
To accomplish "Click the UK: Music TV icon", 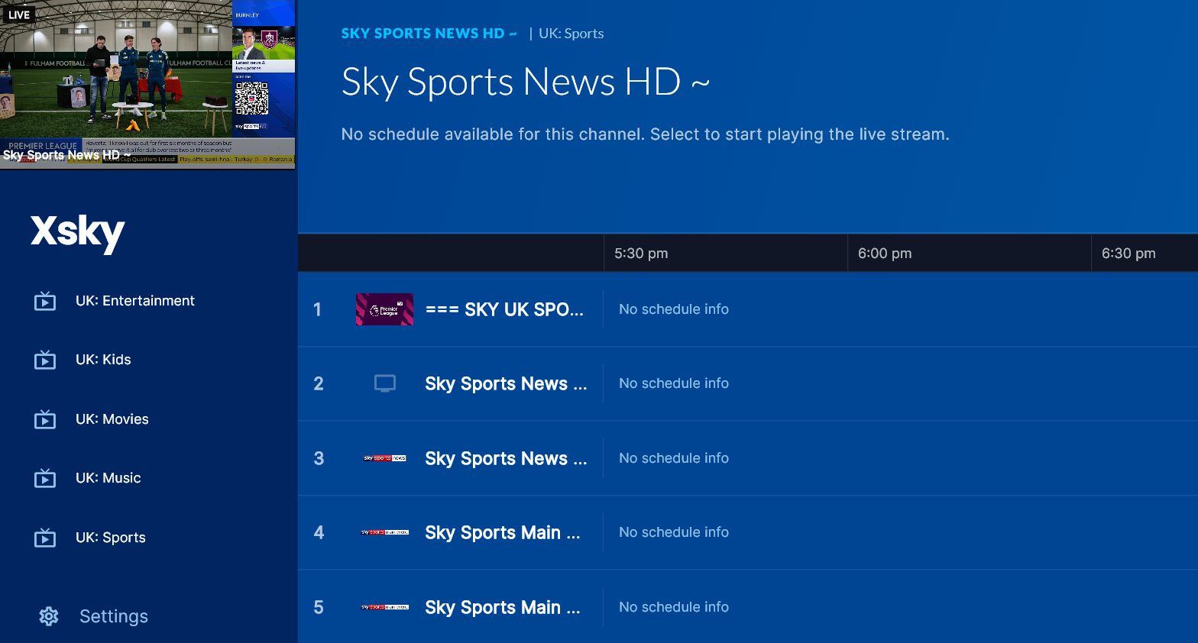I will pyautogui.click(x=45, y=478).
